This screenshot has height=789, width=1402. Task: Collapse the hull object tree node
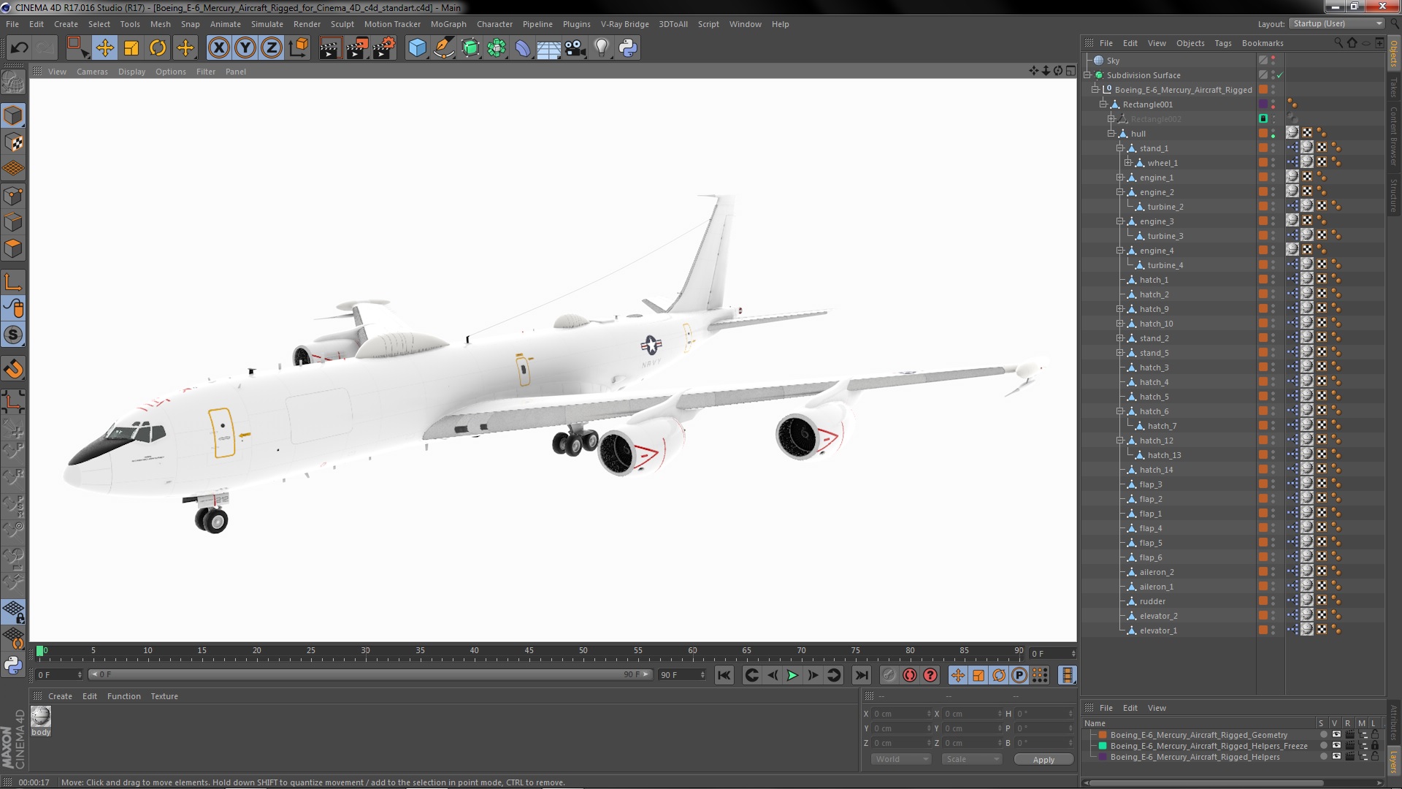(x=1111, y=134)
